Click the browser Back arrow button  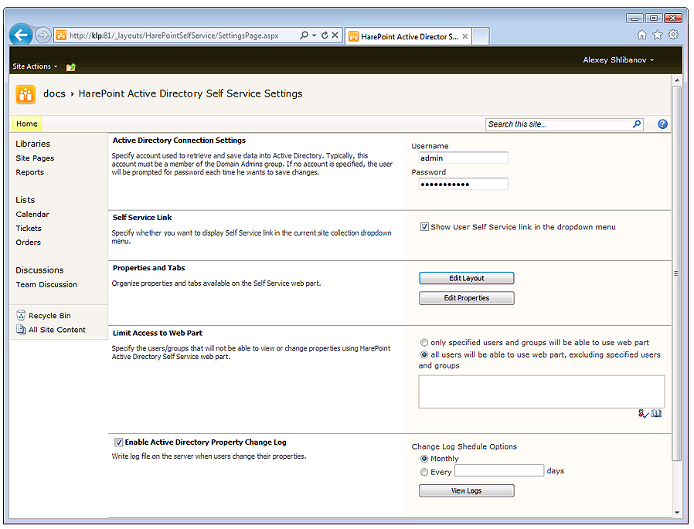tap(21, 35)
